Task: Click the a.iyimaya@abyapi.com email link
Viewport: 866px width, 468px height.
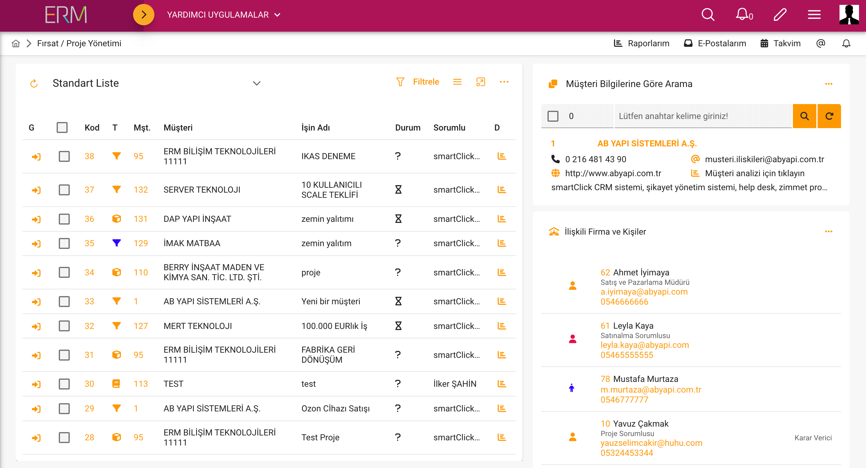Action: pos(644,292)
